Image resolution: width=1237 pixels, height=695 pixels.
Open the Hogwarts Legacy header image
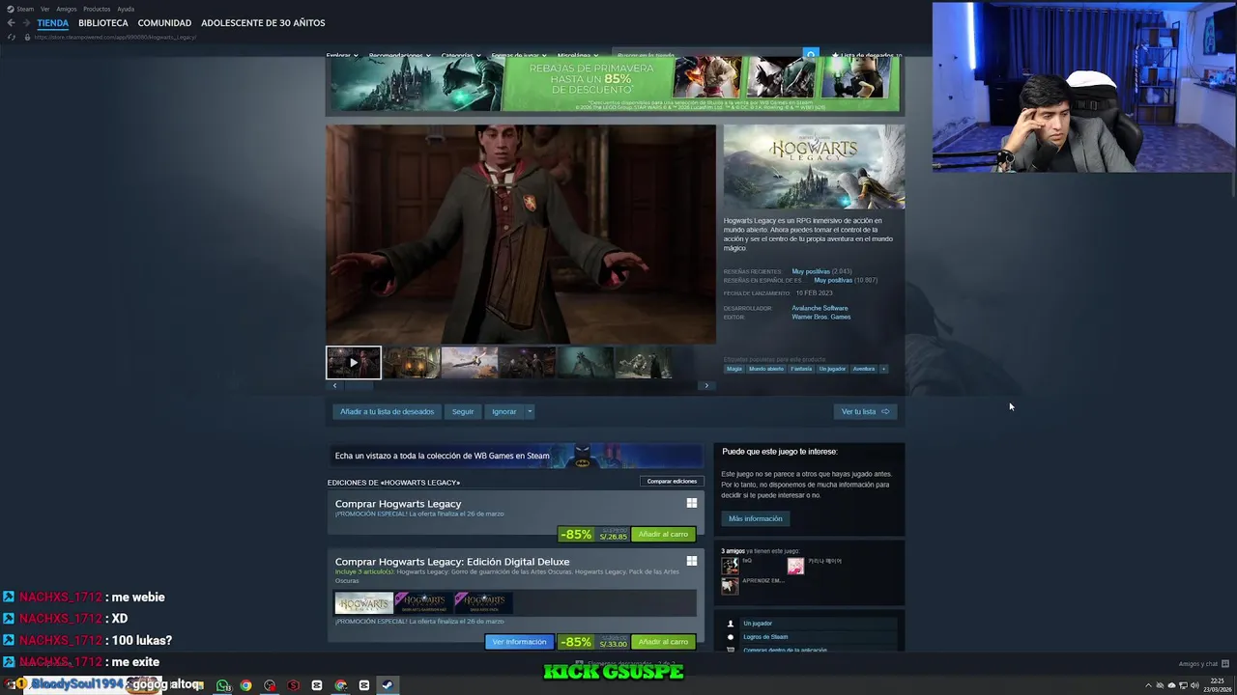pos(814,166)
